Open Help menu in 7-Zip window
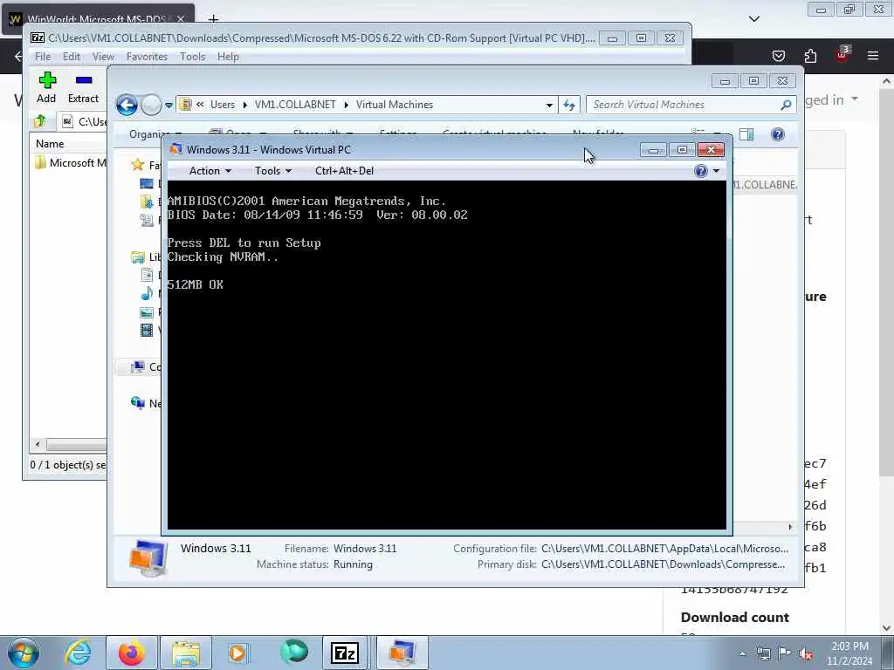 pyautogui.click(x=228, y=57)
